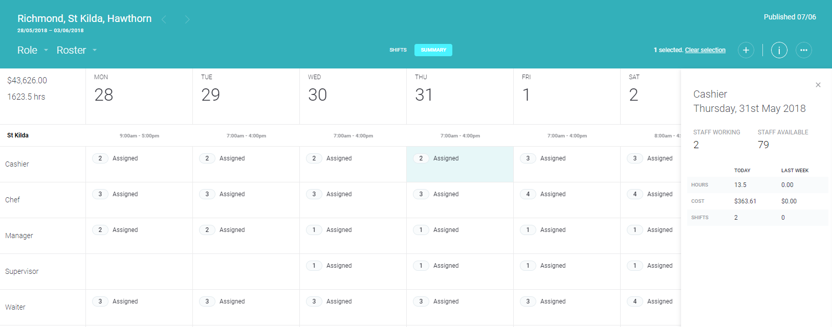The height and width of the screenshot is (327, 832).
Task: Expand the Roster dropdown
Action: (76, 50)
